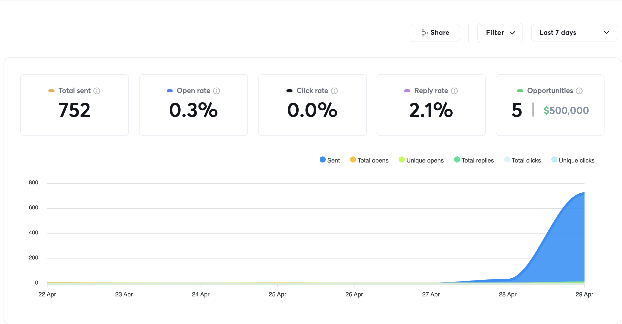622x324 pixels.
Task: Toggle the Sent series in chart legend
Action: [329, 160]
